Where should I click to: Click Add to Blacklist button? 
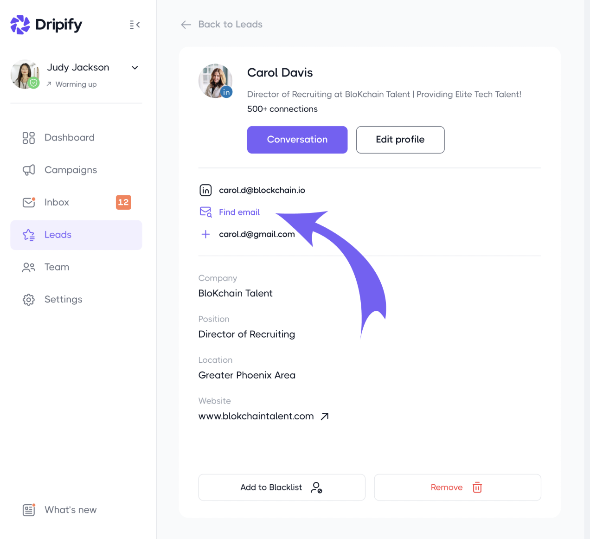282,488
